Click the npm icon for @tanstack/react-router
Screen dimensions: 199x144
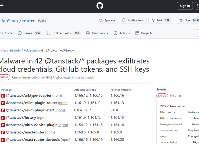3,133
